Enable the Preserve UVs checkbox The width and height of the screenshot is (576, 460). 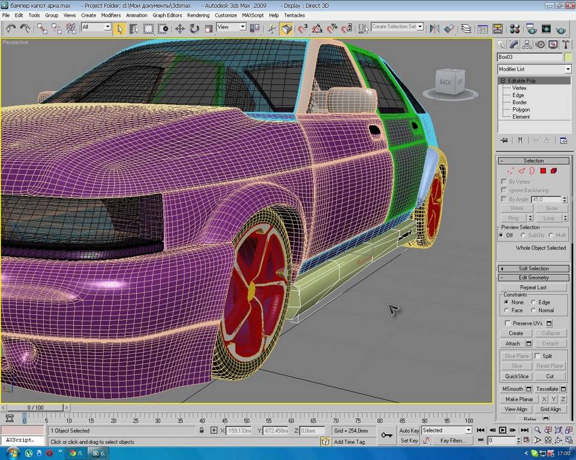508,323
